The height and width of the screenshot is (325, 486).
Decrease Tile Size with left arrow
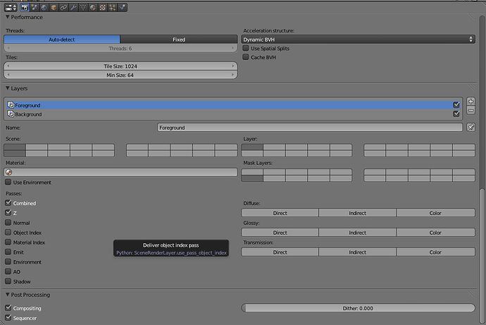point(8,66)
